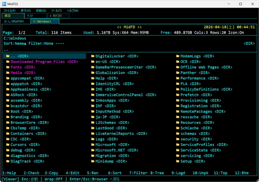Viewport: 259px width, 182px height.
Task: Click the folder icon next to Boot
Action: (8, 111)
